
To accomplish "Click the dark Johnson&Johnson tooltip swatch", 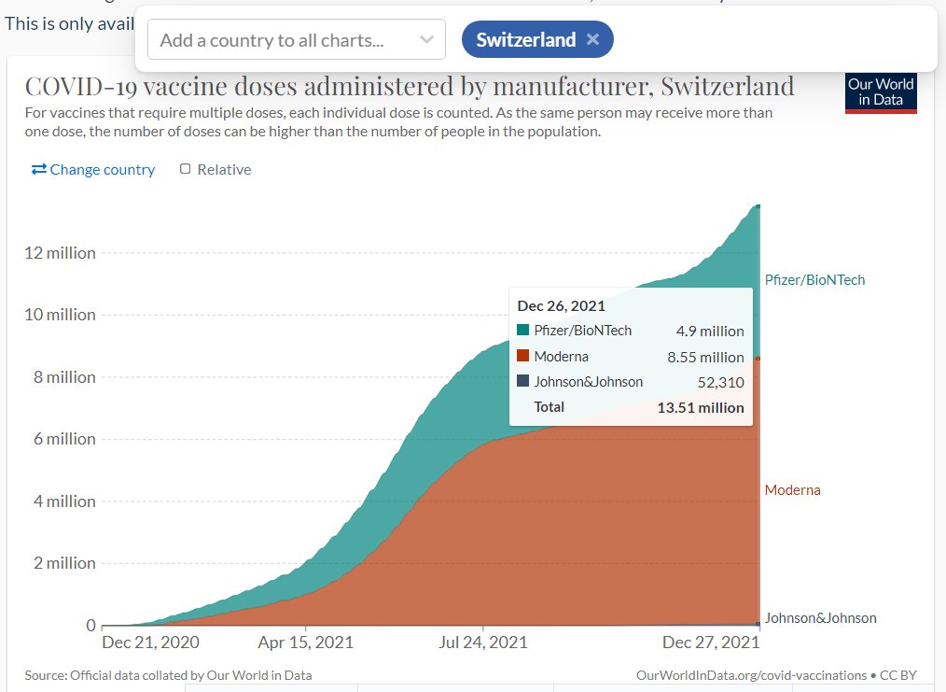I will (522, 381).
